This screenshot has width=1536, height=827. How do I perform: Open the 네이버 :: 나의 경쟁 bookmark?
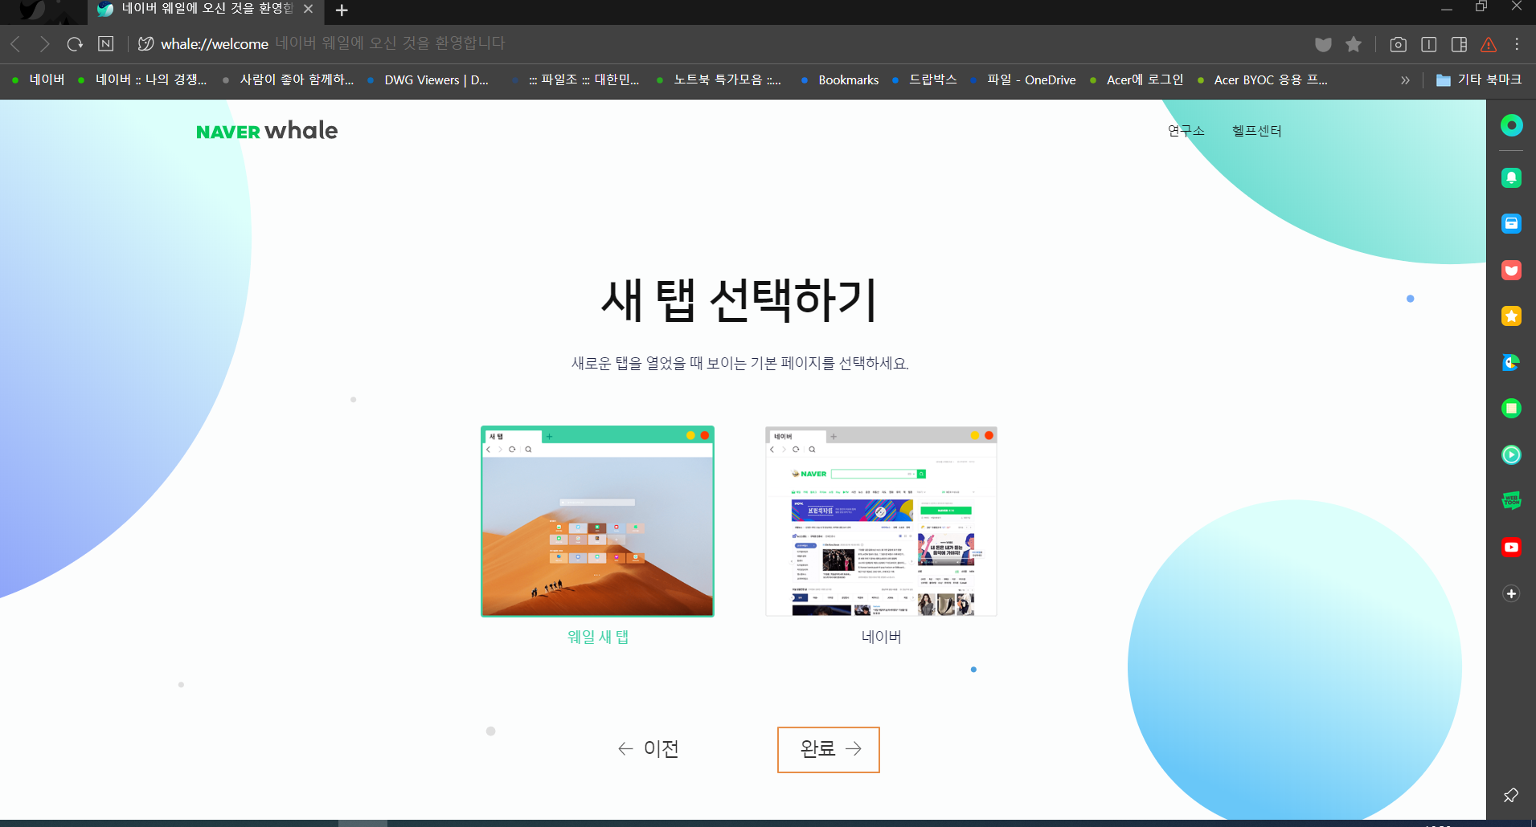(142, 79)
